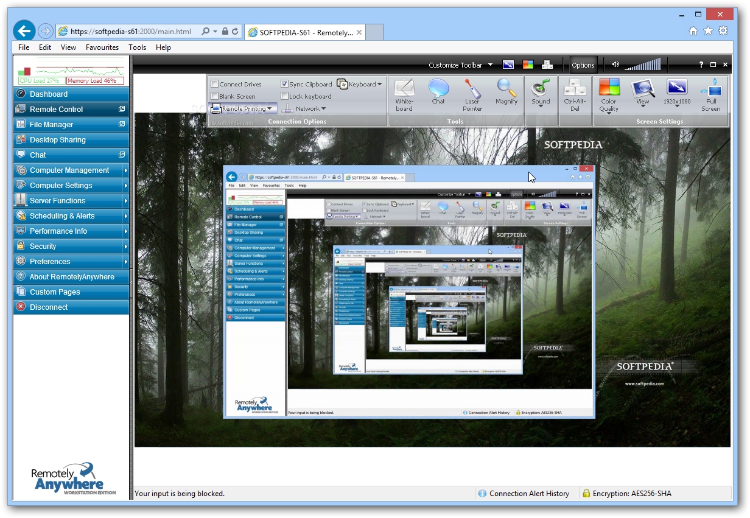Open About RemotelyAnywhere page

click(x=71, y=277)
